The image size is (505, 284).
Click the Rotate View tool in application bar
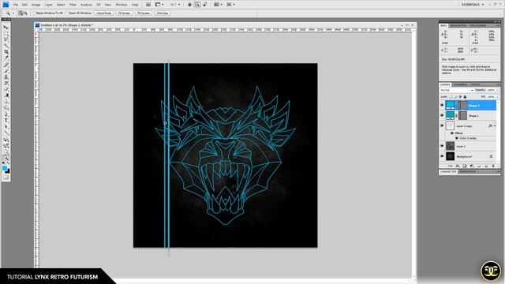click(205, 5)
